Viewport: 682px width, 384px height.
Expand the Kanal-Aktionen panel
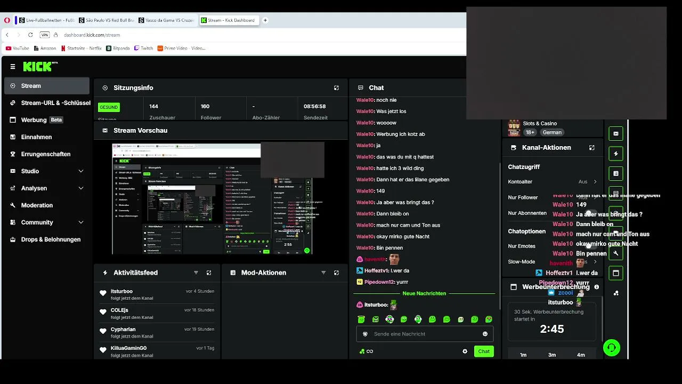click(591, 148)
